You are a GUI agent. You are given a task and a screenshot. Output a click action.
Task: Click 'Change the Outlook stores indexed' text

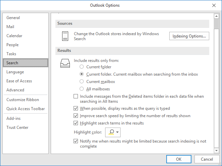point(116,36)
